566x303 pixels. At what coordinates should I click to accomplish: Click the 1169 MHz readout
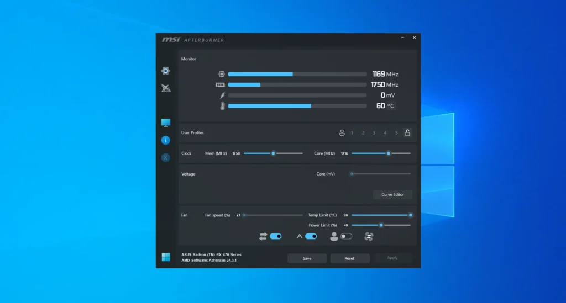pyautogui.click(x=385, y=74)
